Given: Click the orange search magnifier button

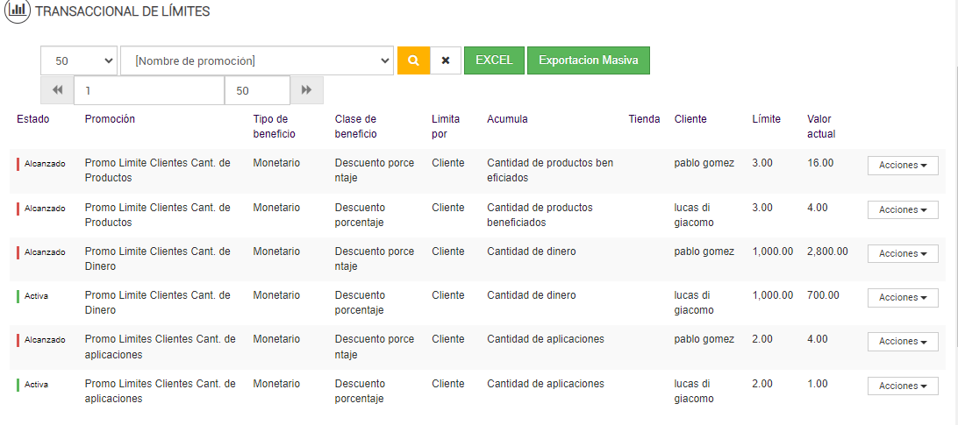Looking at the screenshot, I should (x=413, y=60).
